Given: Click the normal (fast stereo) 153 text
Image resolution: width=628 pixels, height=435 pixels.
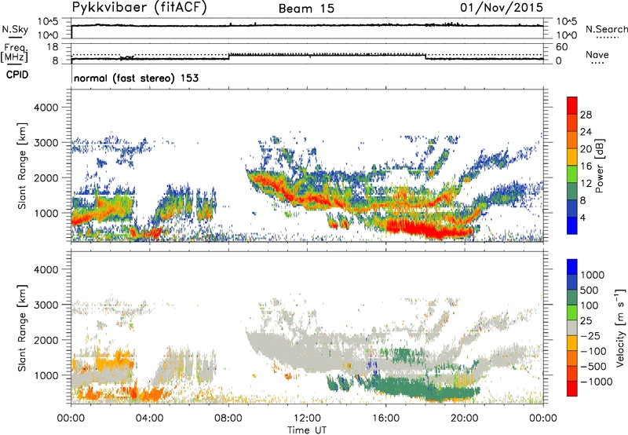Looking at the screenshot, I should [x=136, y=78].
